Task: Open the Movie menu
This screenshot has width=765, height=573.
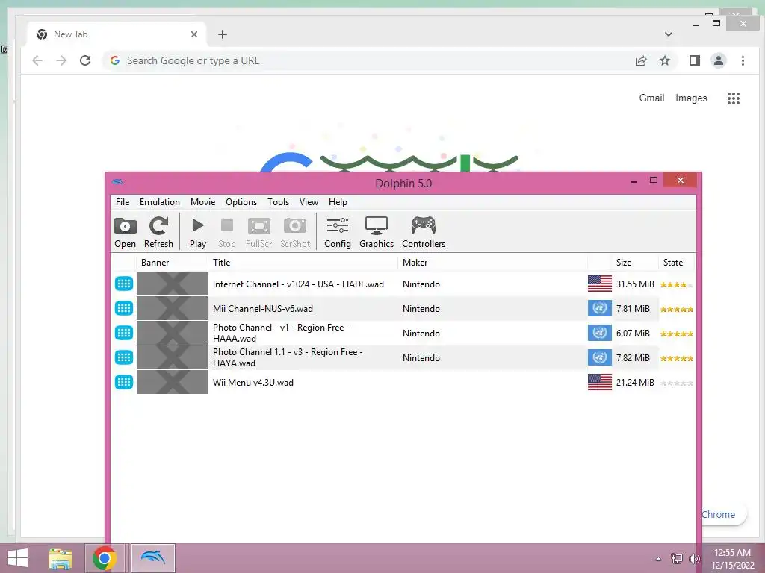Action: (203, 202)
